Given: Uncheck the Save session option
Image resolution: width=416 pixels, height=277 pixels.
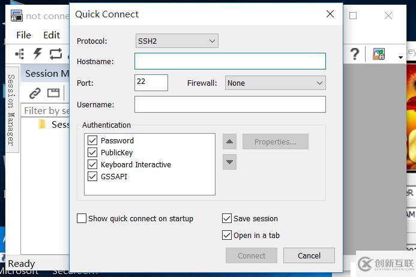Looking at the screenshot, I should (x=227, y=218).
